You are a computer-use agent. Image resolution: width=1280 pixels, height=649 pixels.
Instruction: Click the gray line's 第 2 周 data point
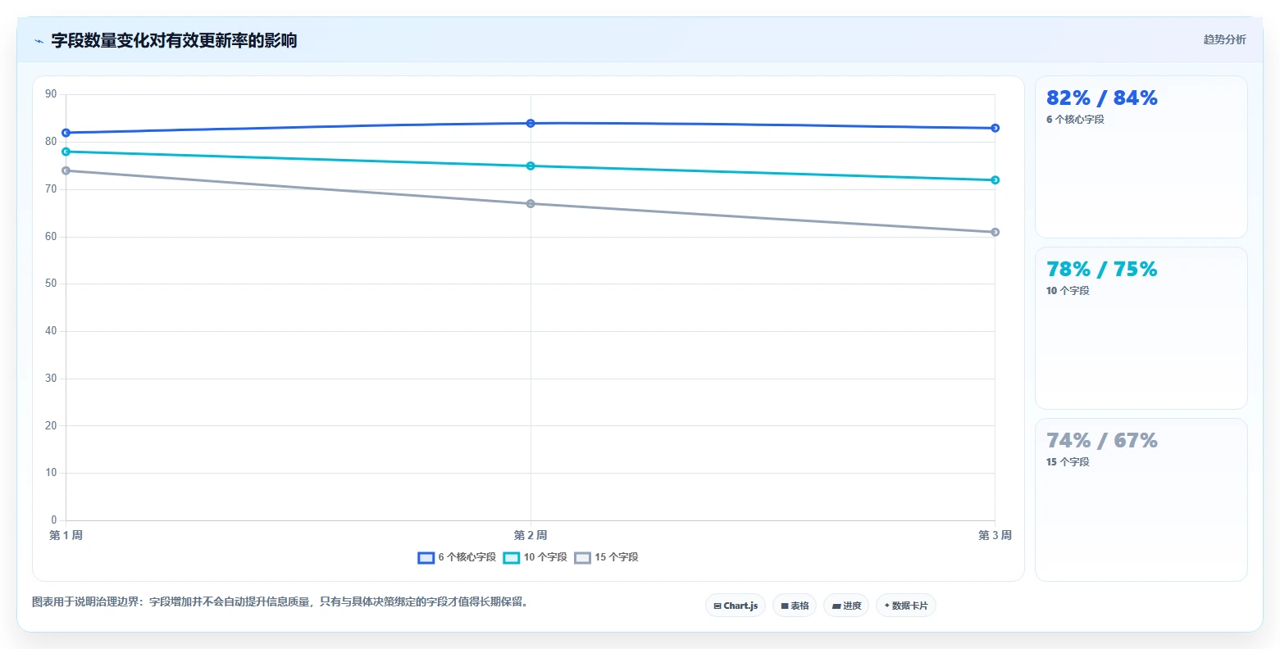[x=531, y=203]
